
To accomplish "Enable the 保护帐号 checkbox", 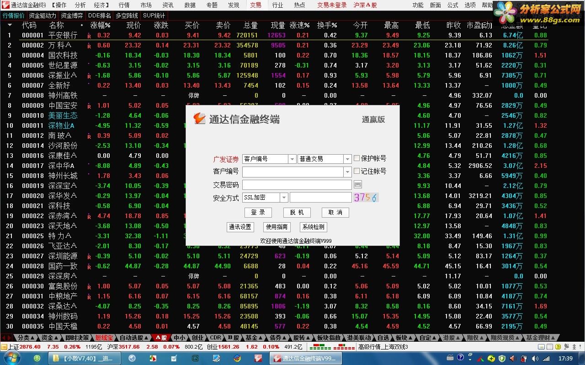I will (x=356, y=158).
